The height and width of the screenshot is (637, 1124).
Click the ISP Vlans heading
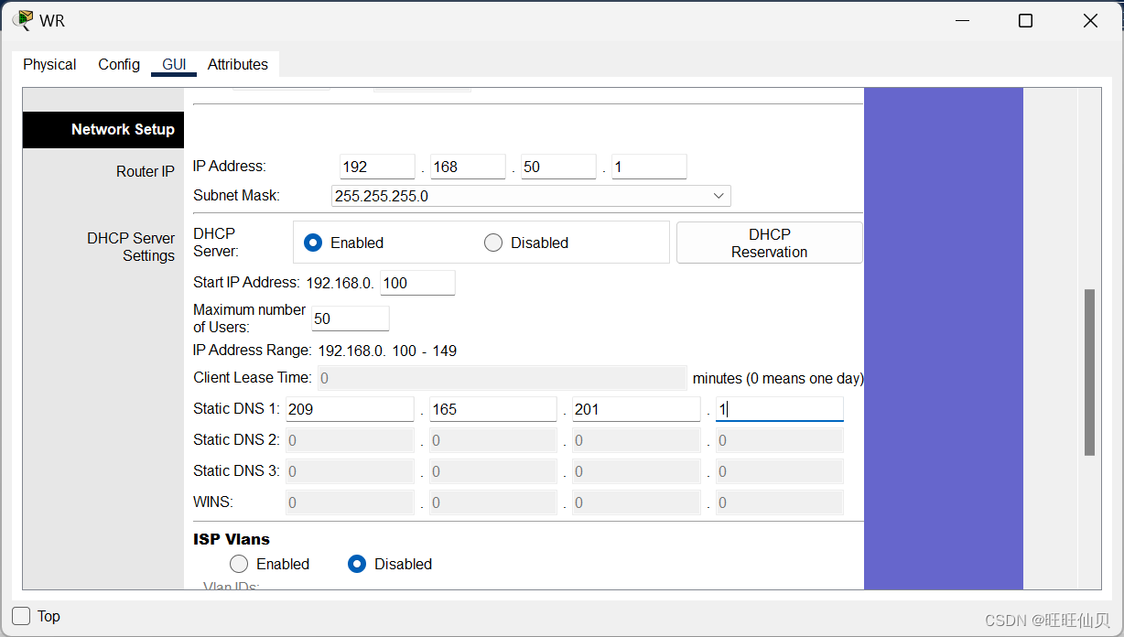pyautogui.click(x=232, y=539)
